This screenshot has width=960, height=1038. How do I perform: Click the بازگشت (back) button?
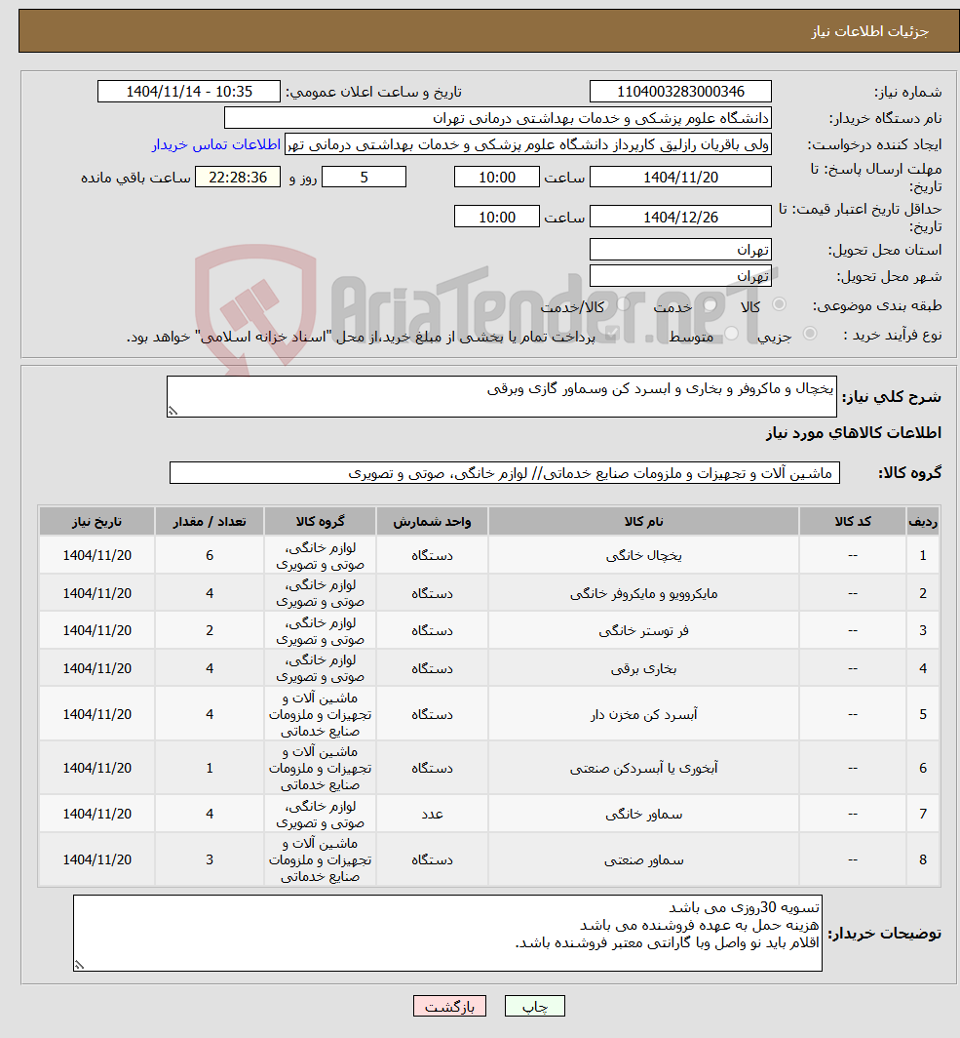point(449,1006)
